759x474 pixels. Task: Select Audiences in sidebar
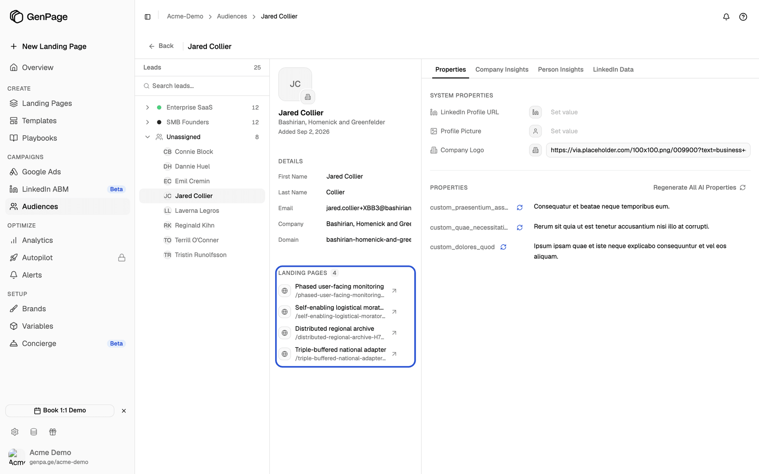[67, 207]
